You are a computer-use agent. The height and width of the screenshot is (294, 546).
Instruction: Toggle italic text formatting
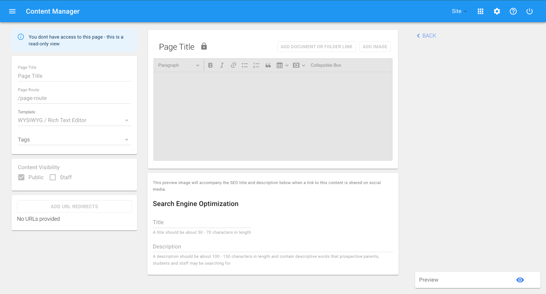[222, 65]
